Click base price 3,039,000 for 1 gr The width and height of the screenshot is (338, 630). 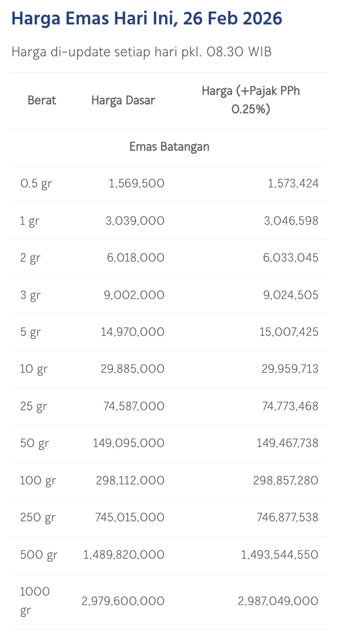tap(136, 221)
